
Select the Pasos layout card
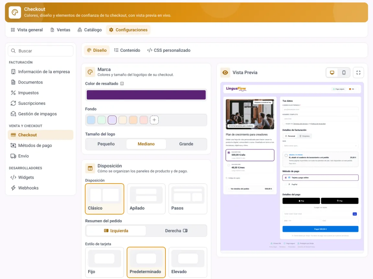tap(188, 199)
